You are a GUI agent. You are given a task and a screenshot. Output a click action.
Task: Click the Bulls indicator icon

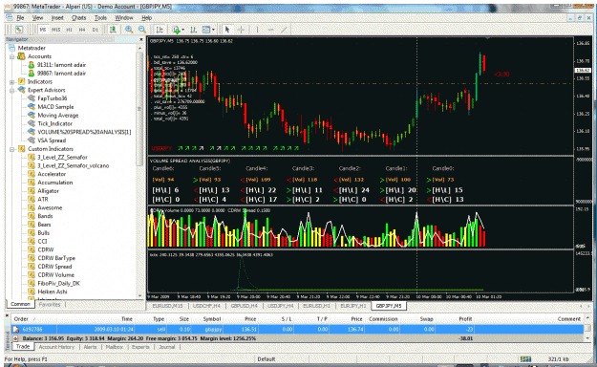pyautogui.click(x=32, y=233)
